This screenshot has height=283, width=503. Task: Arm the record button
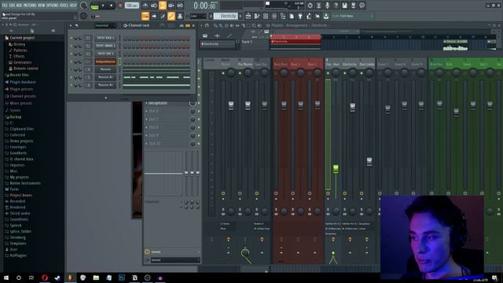pos(120,6)
